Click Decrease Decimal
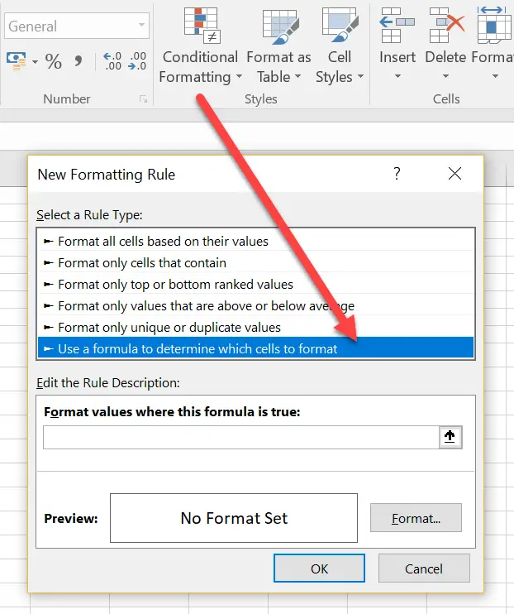This screenshot has height=614, width=514. (x=137, y=61)
